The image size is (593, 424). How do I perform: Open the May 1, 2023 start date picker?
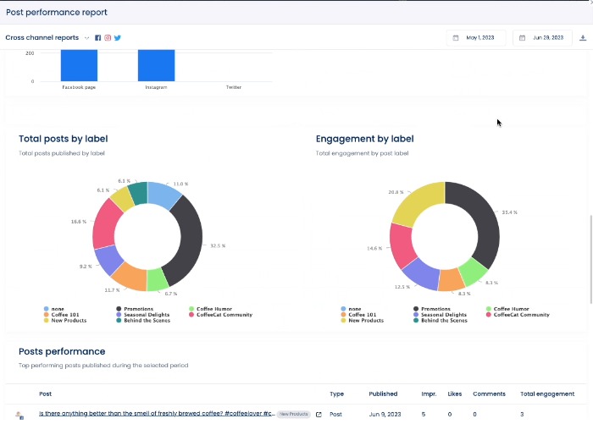(480, 38)
